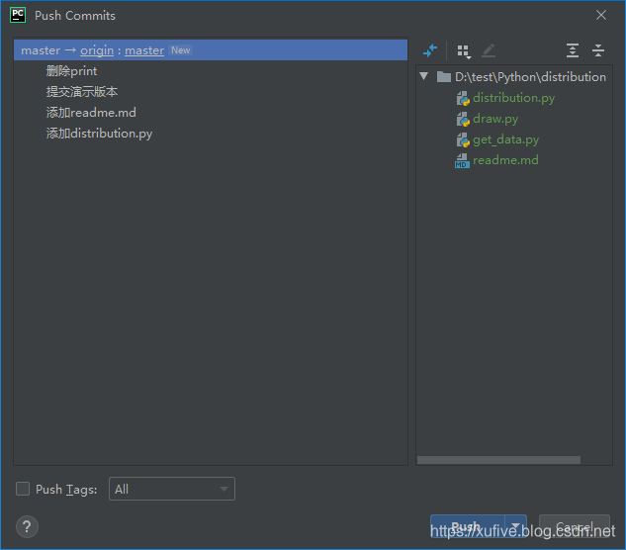Open the Push button dropdown arrow
The height and width of the screenshot is (550, 626).
tap(516, 526)
